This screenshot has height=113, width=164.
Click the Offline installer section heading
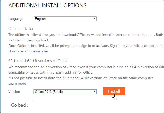tap(21, 29)
